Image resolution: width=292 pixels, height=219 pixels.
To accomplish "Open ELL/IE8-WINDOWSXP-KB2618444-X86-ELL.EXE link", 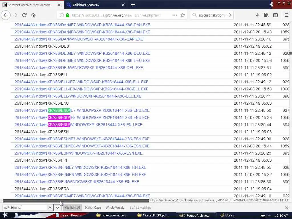I will (x=81, y=89).
